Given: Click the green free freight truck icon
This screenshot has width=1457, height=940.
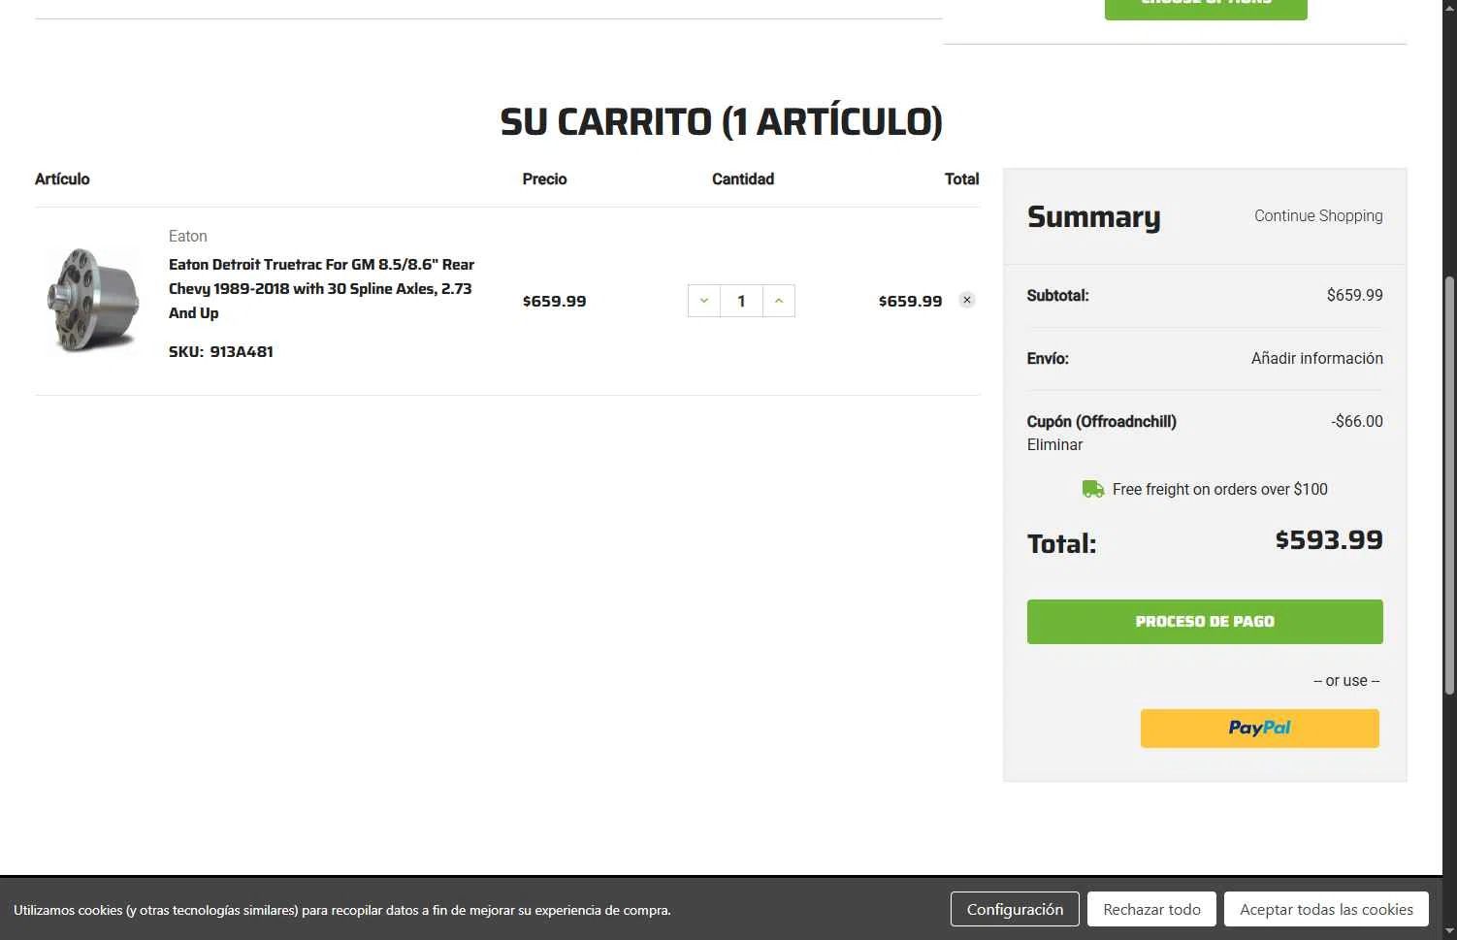Looking at the screenshot, I should 1093,489.
